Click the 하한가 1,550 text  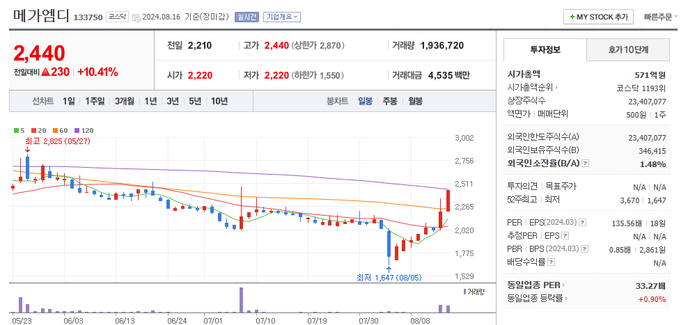click(318, 75)
